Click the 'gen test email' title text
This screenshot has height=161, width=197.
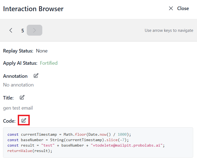tap(18, 108)
